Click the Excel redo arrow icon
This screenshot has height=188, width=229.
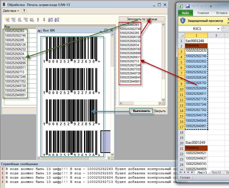coord(202,6)
